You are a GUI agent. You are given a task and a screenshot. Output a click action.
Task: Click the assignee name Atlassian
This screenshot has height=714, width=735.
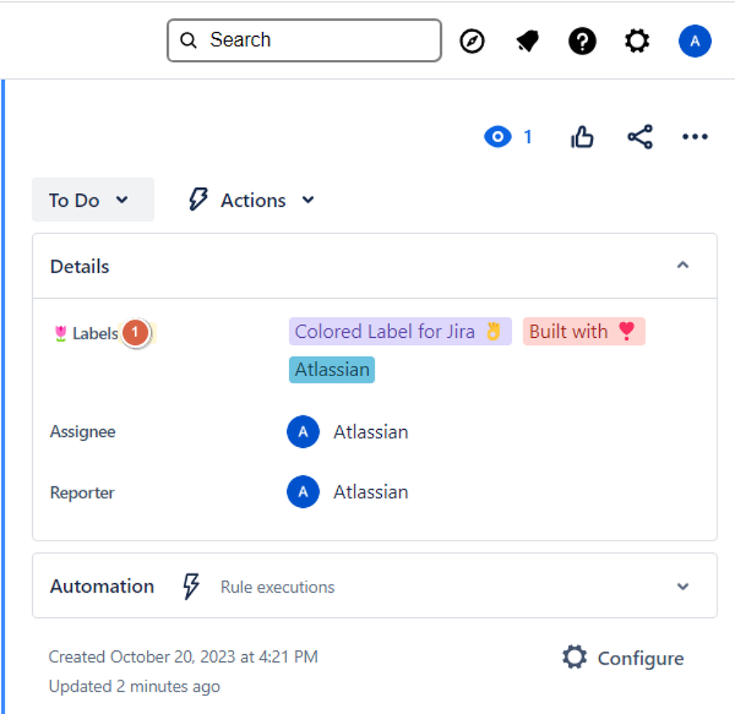[371, 432]
